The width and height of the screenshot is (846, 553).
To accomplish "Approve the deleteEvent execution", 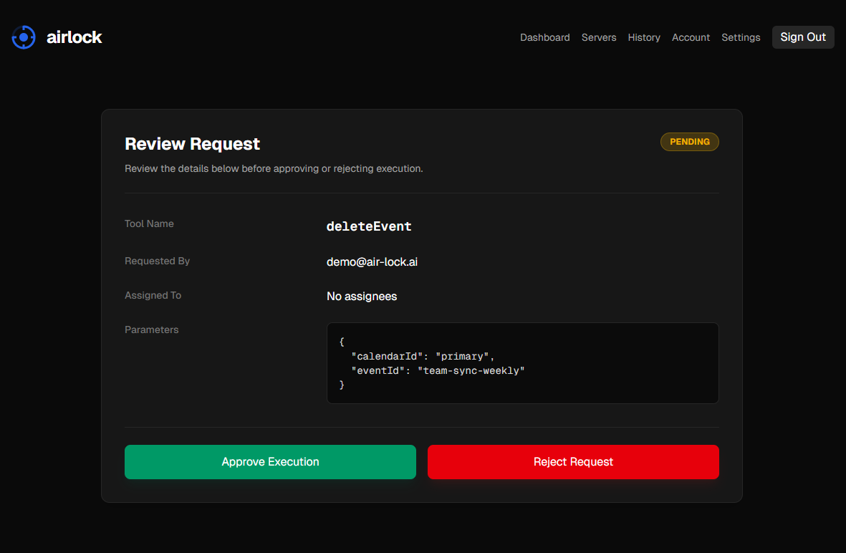I will point(270,462).
